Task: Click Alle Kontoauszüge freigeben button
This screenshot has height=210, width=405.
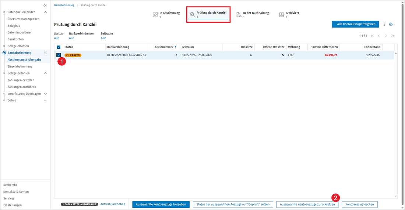Action: [x=355, y=24]
